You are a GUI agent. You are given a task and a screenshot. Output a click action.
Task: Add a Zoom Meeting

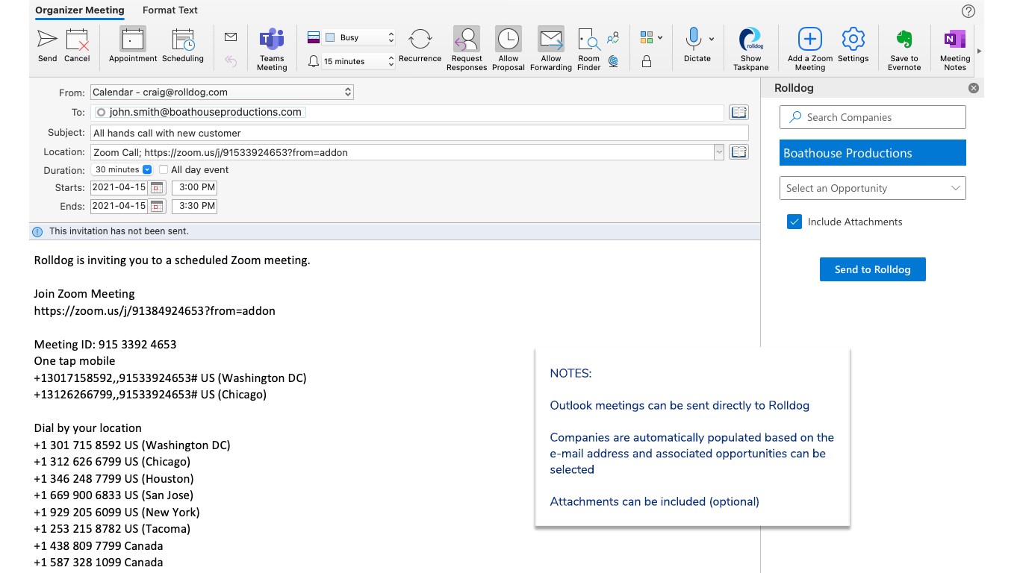(x=810, y=49)
